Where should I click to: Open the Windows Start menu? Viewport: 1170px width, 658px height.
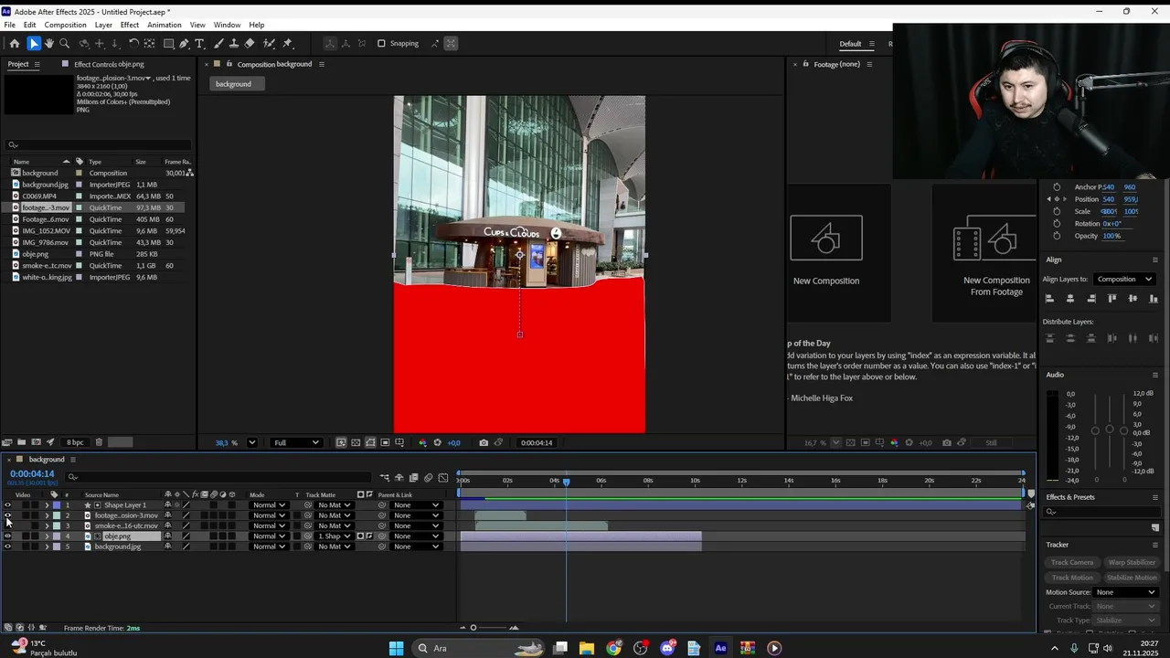pos(396,648)
